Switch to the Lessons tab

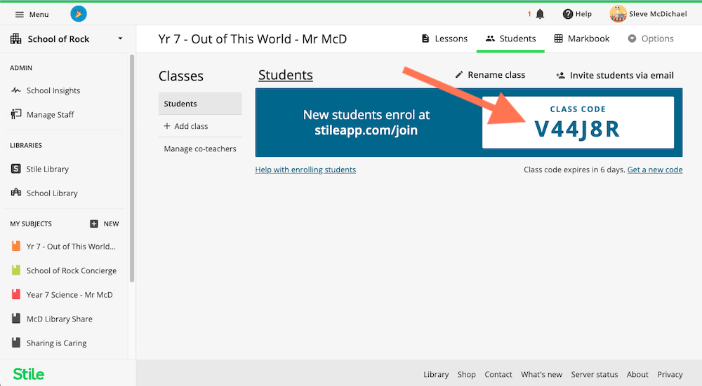(x=444, y=39)
